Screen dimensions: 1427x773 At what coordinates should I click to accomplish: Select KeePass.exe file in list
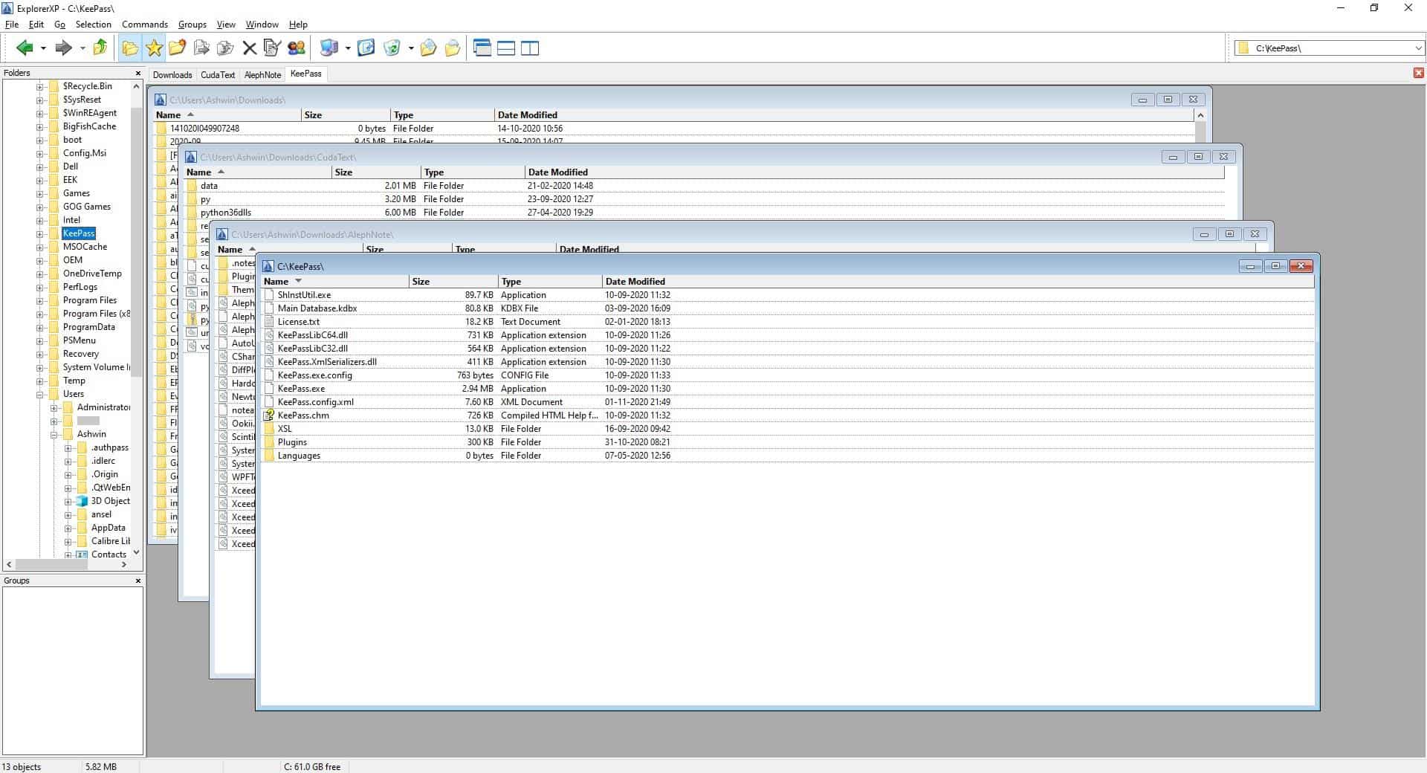click(x=301, y=389)
